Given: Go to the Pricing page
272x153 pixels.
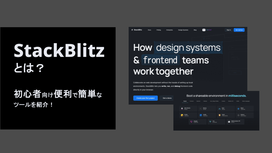Looking at the screenshot, I should click(159, 30).
